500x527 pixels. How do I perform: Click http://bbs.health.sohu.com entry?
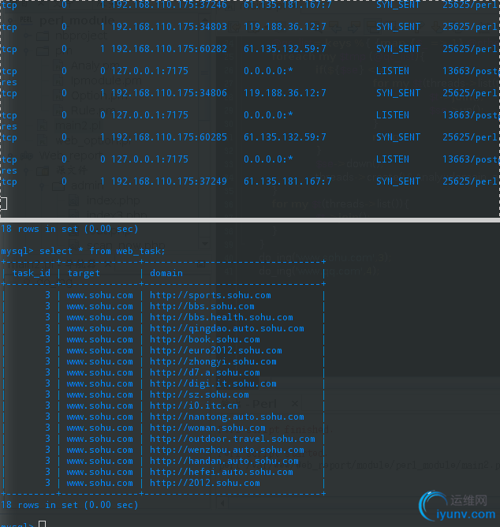pos(222,317)
